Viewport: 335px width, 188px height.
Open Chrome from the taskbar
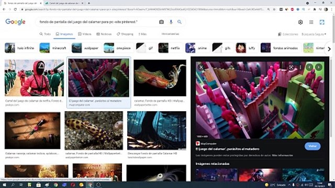pos(56,185)
